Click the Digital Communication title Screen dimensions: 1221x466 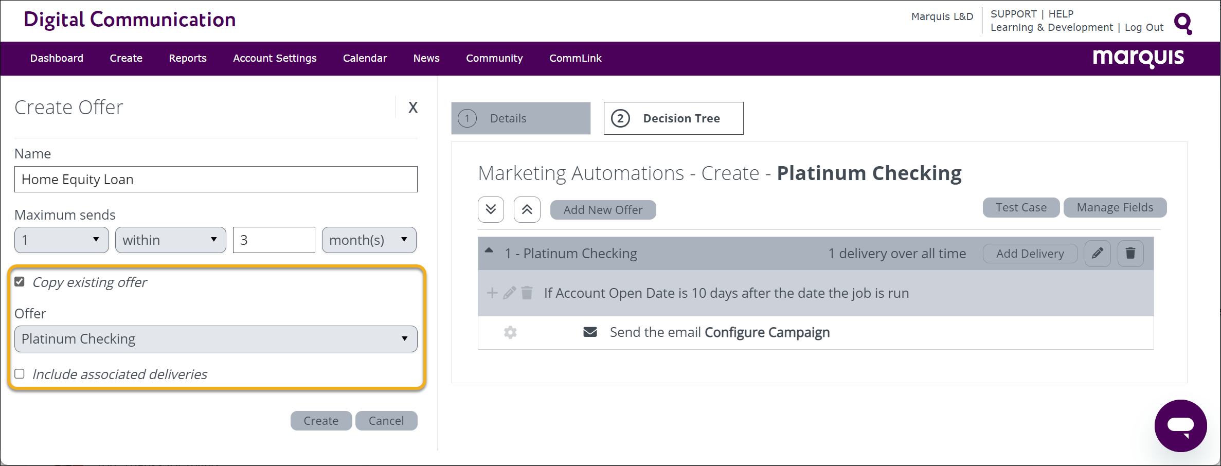point(130,20)
